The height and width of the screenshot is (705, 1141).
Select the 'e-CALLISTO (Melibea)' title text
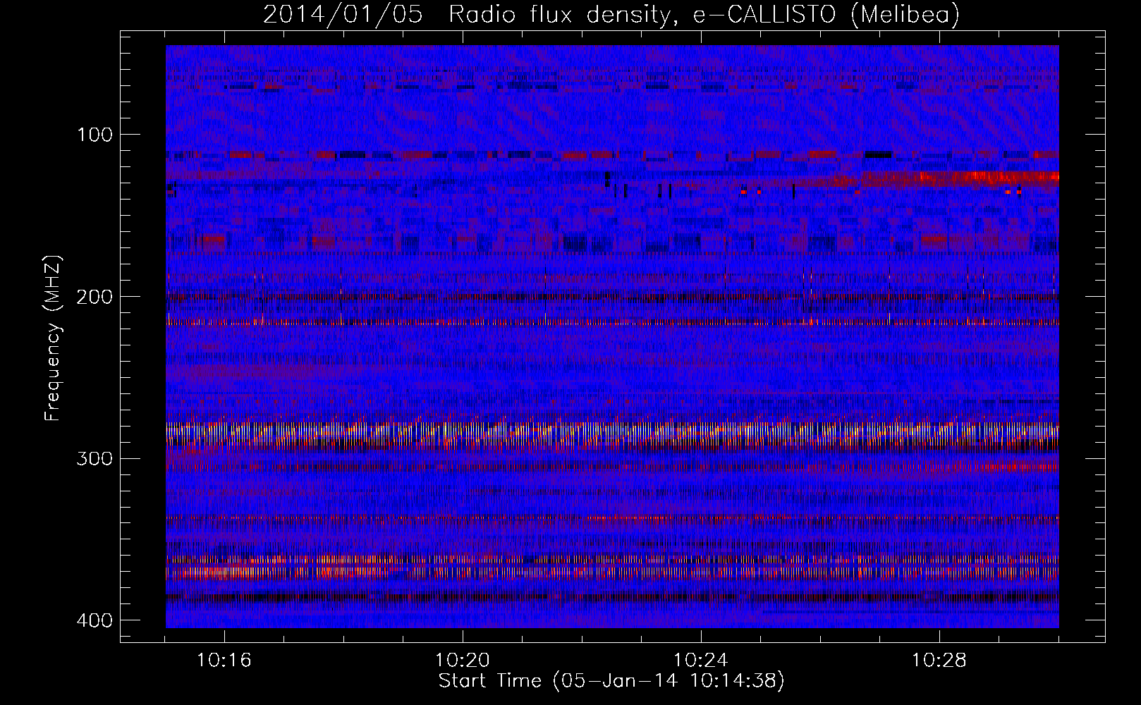826,15
